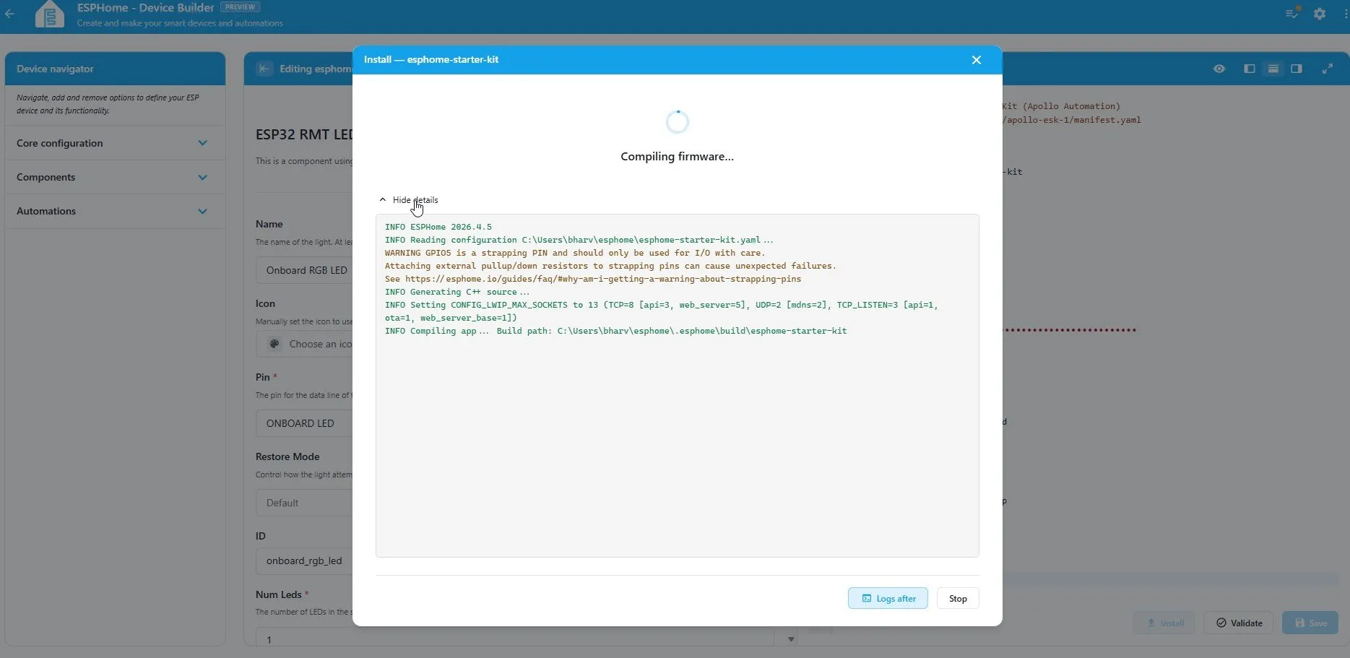
Task: Click the 'INFO Generating C++ source' log line
Action: tap(457, 292)
